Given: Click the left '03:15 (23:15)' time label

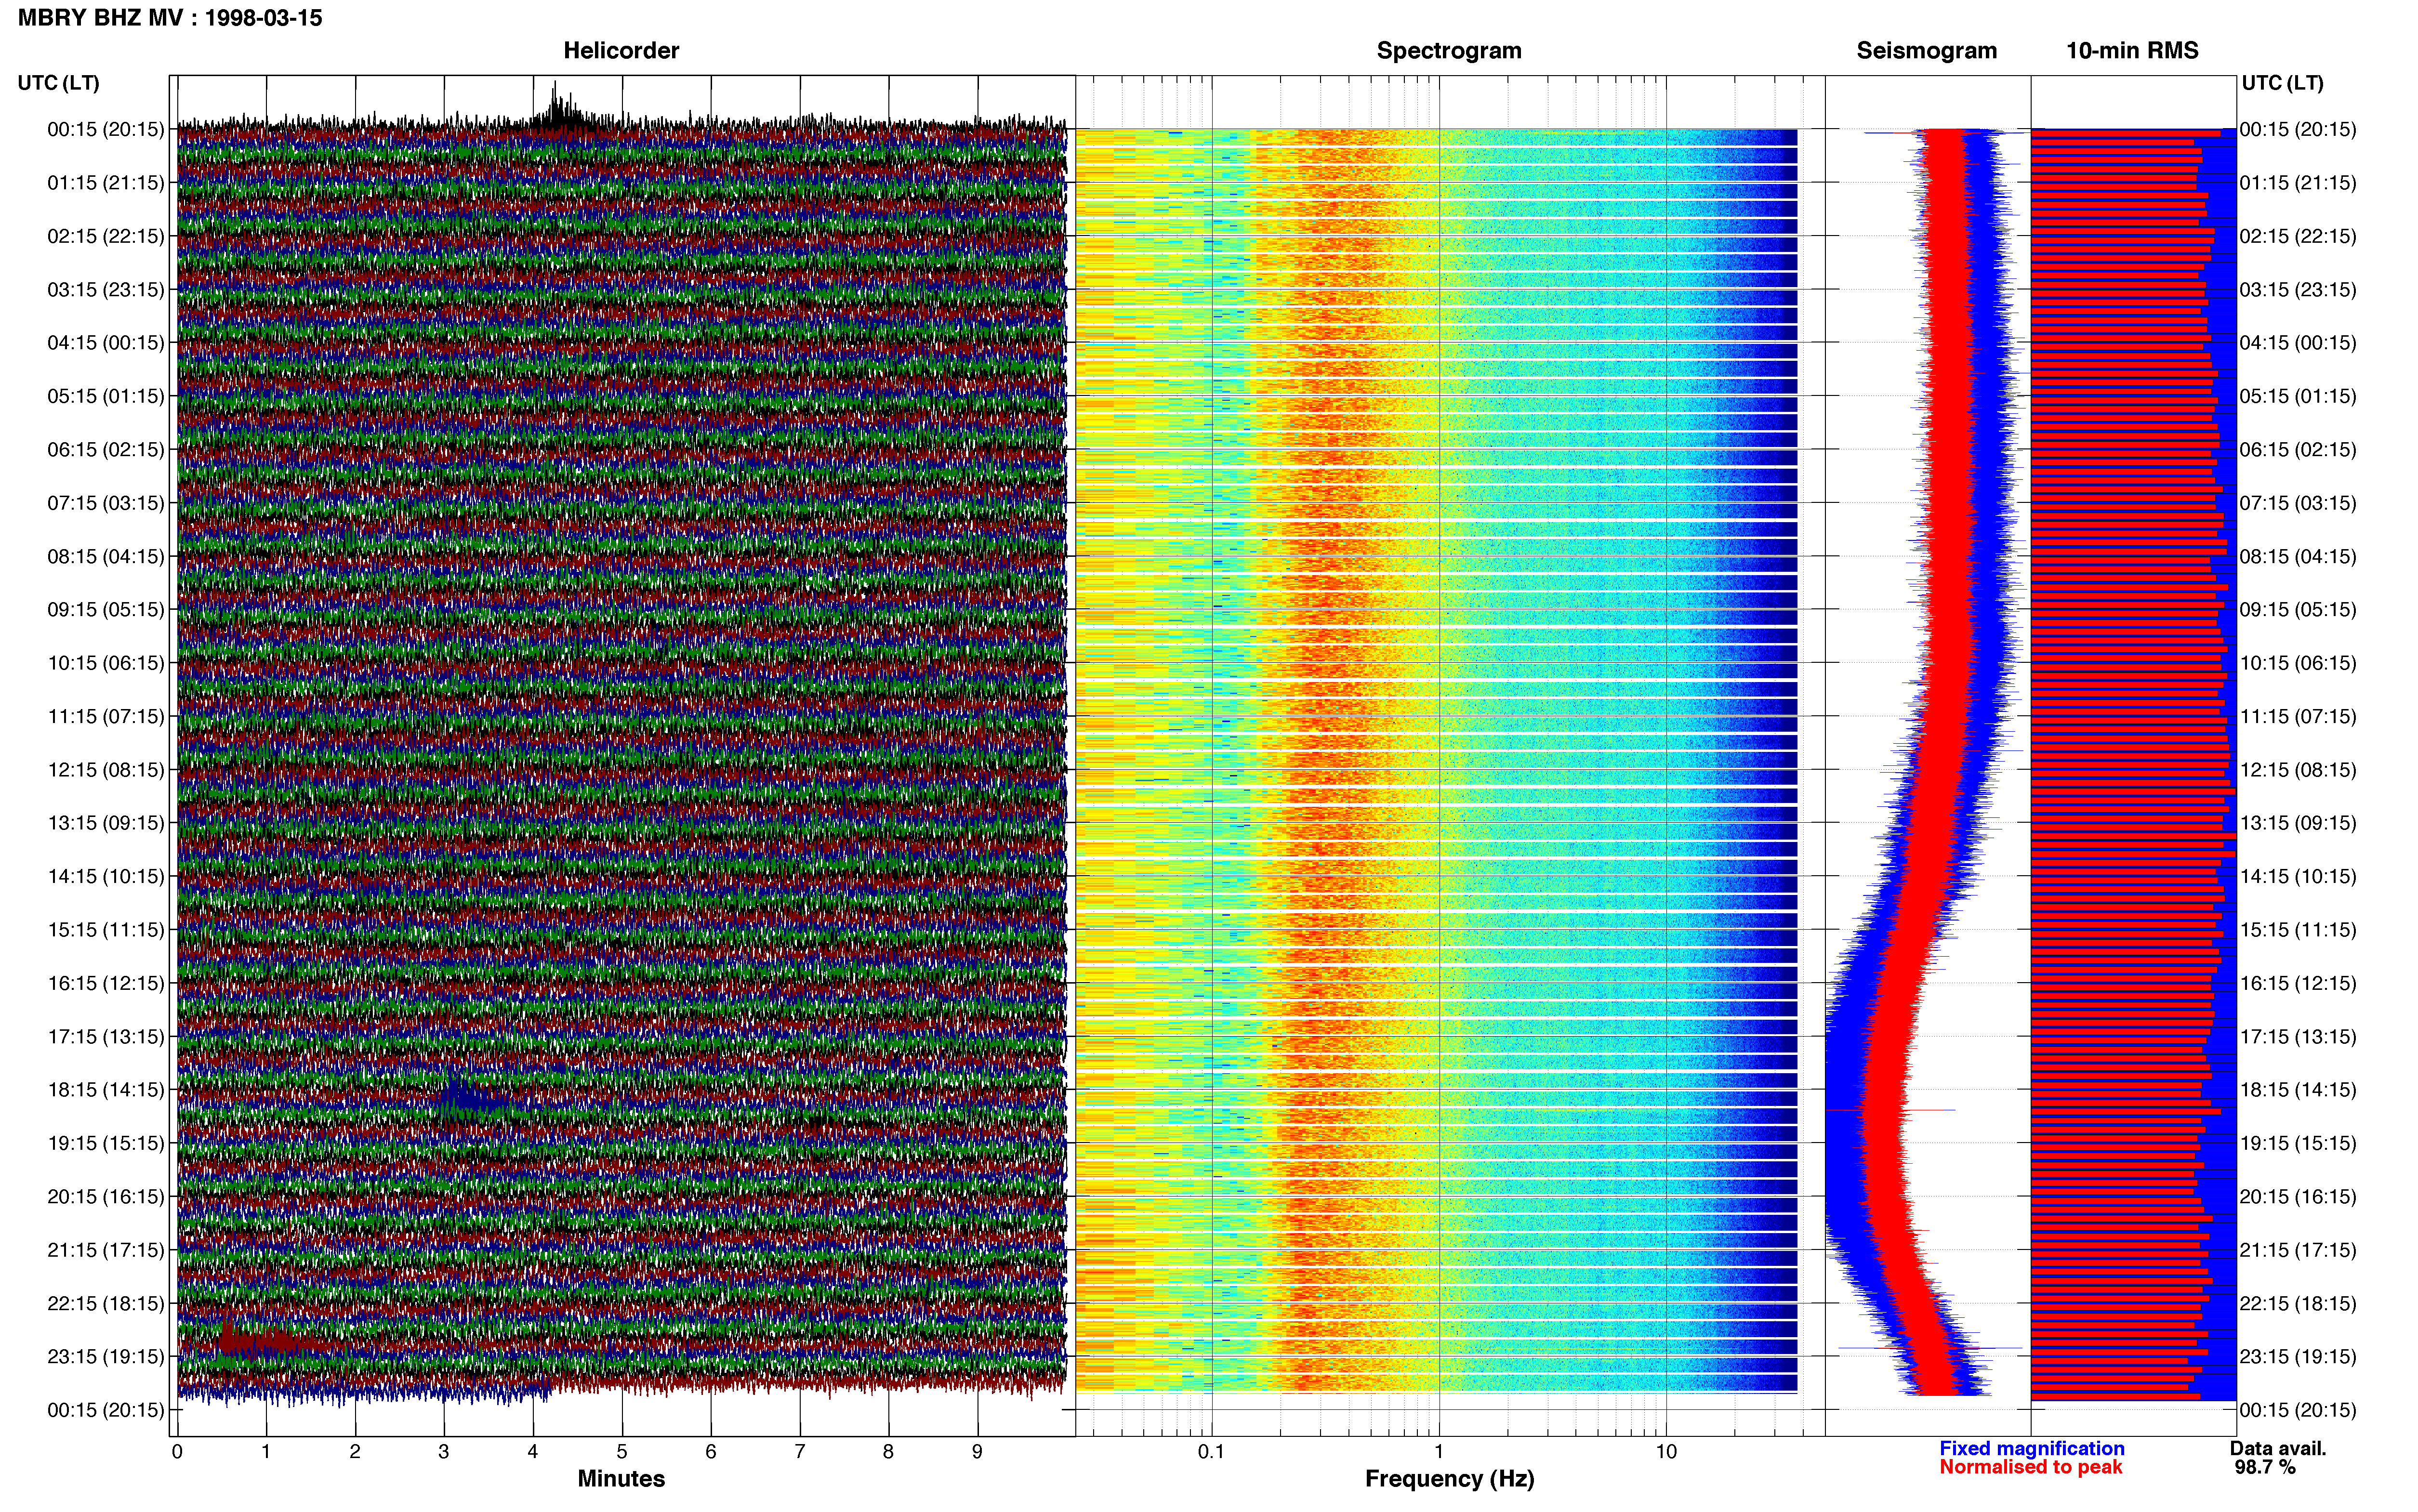Looking at the screenshot, I should coord(105,290).
